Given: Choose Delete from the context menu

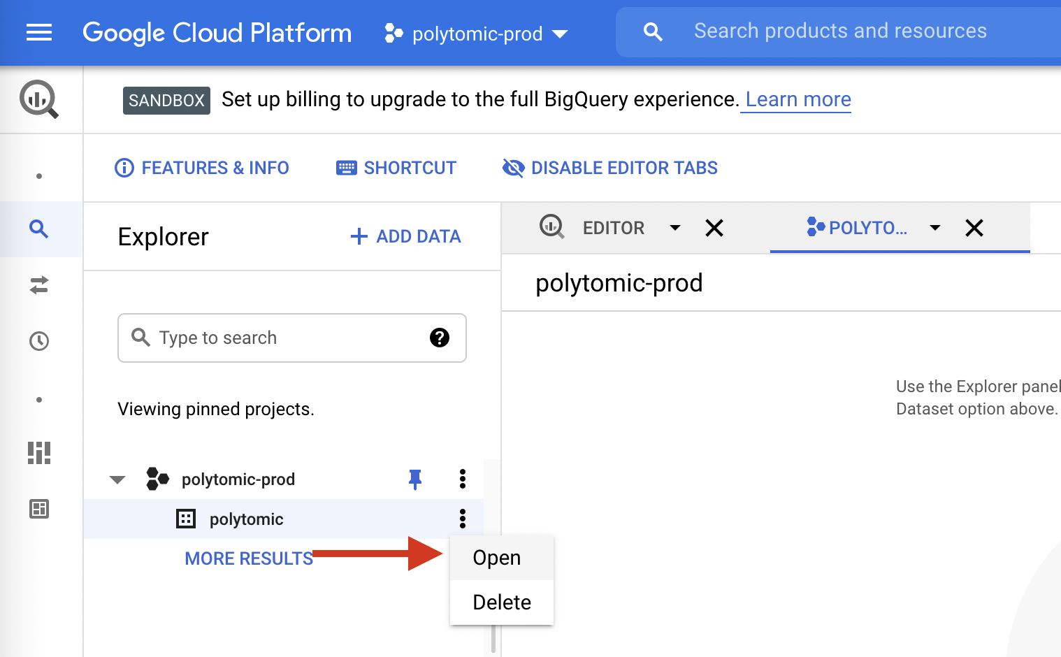Looking at the screenshot, I should pyautogui.click(x=502, y=602).
